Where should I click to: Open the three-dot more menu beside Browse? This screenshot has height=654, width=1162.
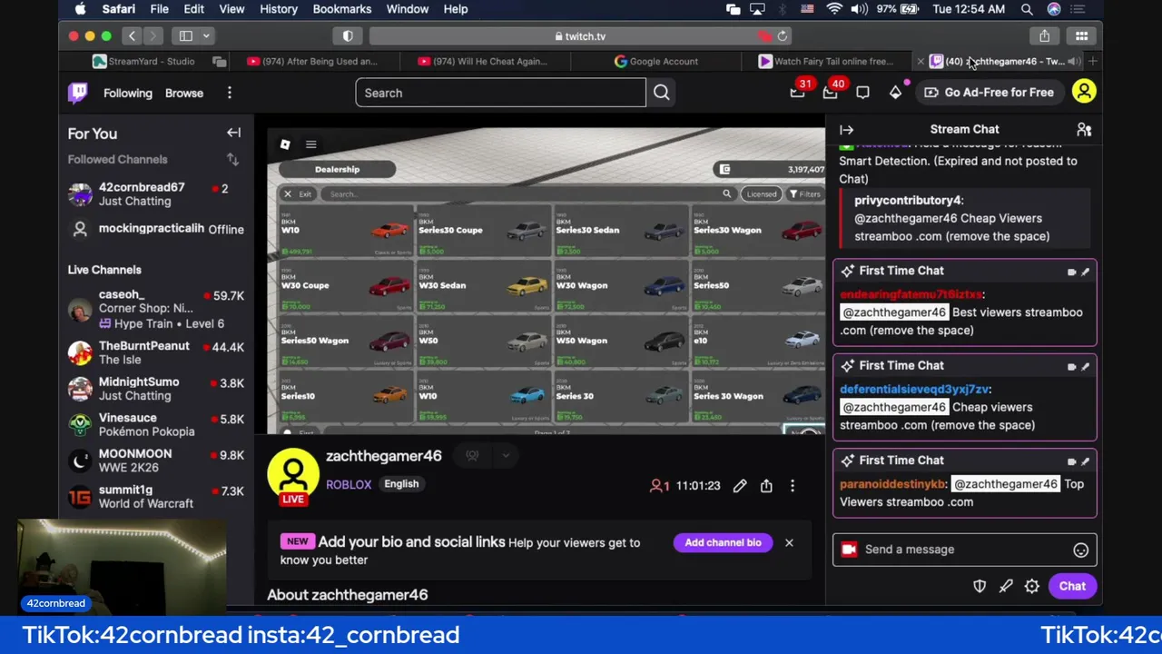tap(230, 93)
